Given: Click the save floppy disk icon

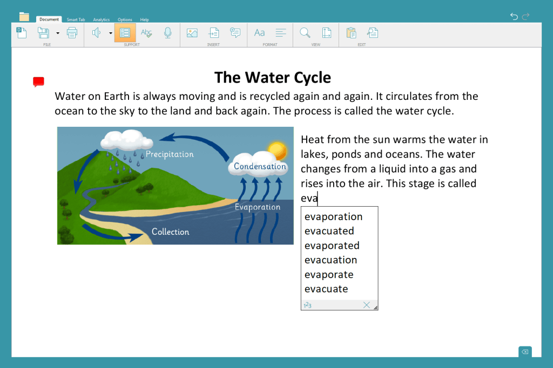Looking at the screenshot, I should click(x=44, y=33).
